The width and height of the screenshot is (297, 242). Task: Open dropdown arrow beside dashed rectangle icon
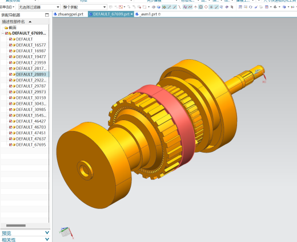coord(148,7)
